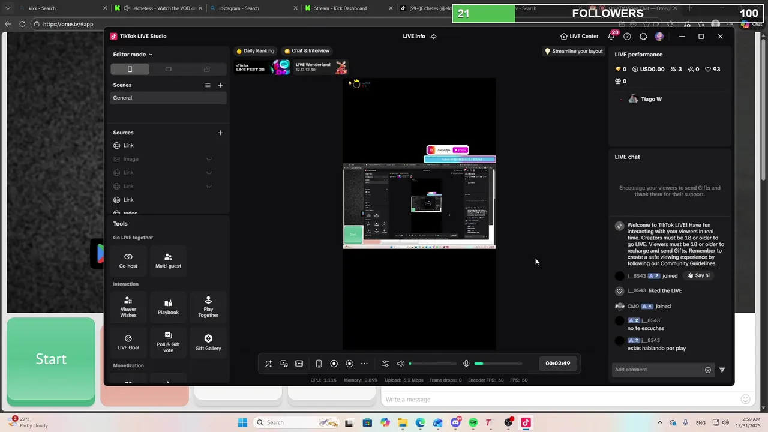Open the profile avatar menu
The height and width of the screenshot is (432, 768).
[659, 37]
